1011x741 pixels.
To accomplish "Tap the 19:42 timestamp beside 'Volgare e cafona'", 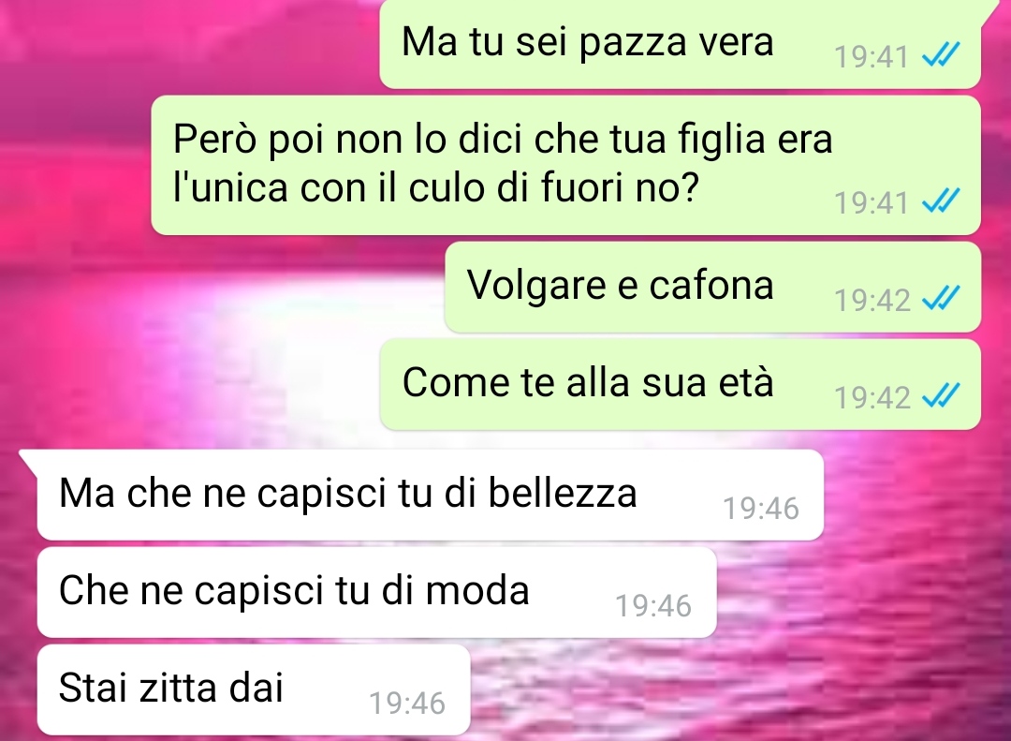I will click(x=872, y=300).
